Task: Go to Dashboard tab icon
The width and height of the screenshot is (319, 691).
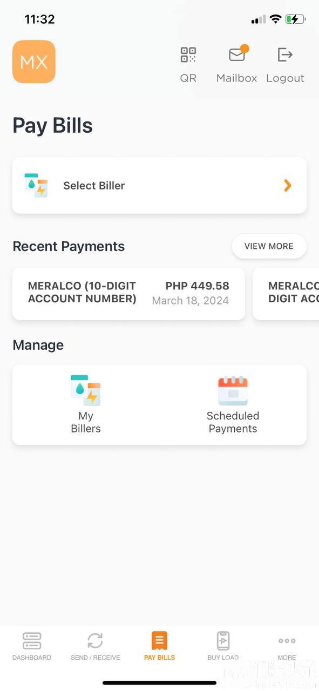Action: 32,641
